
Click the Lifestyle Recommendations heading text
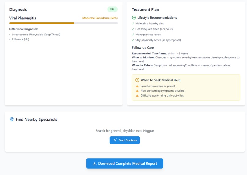157,18
